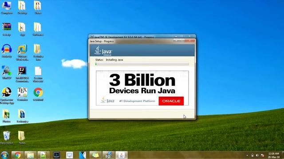Open the folder at the top of the third column

pos(38,7)
